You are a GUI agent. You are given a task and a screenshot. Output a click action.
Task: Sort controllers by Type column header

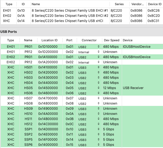9,4
